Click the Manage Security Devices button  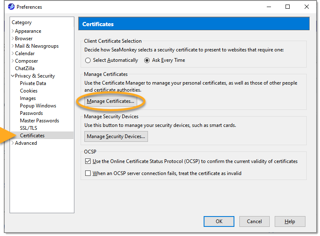(x=116, y=136)
